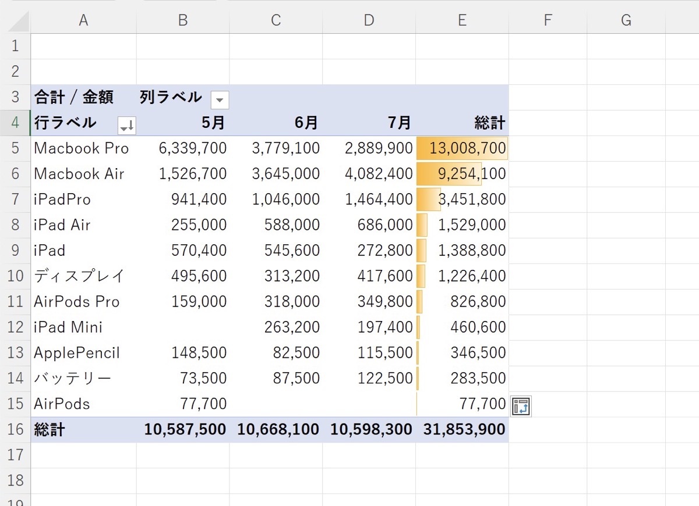Select the Macbook Air row label
This screenshot has width=699, height=506.
(x=83, y=174)
